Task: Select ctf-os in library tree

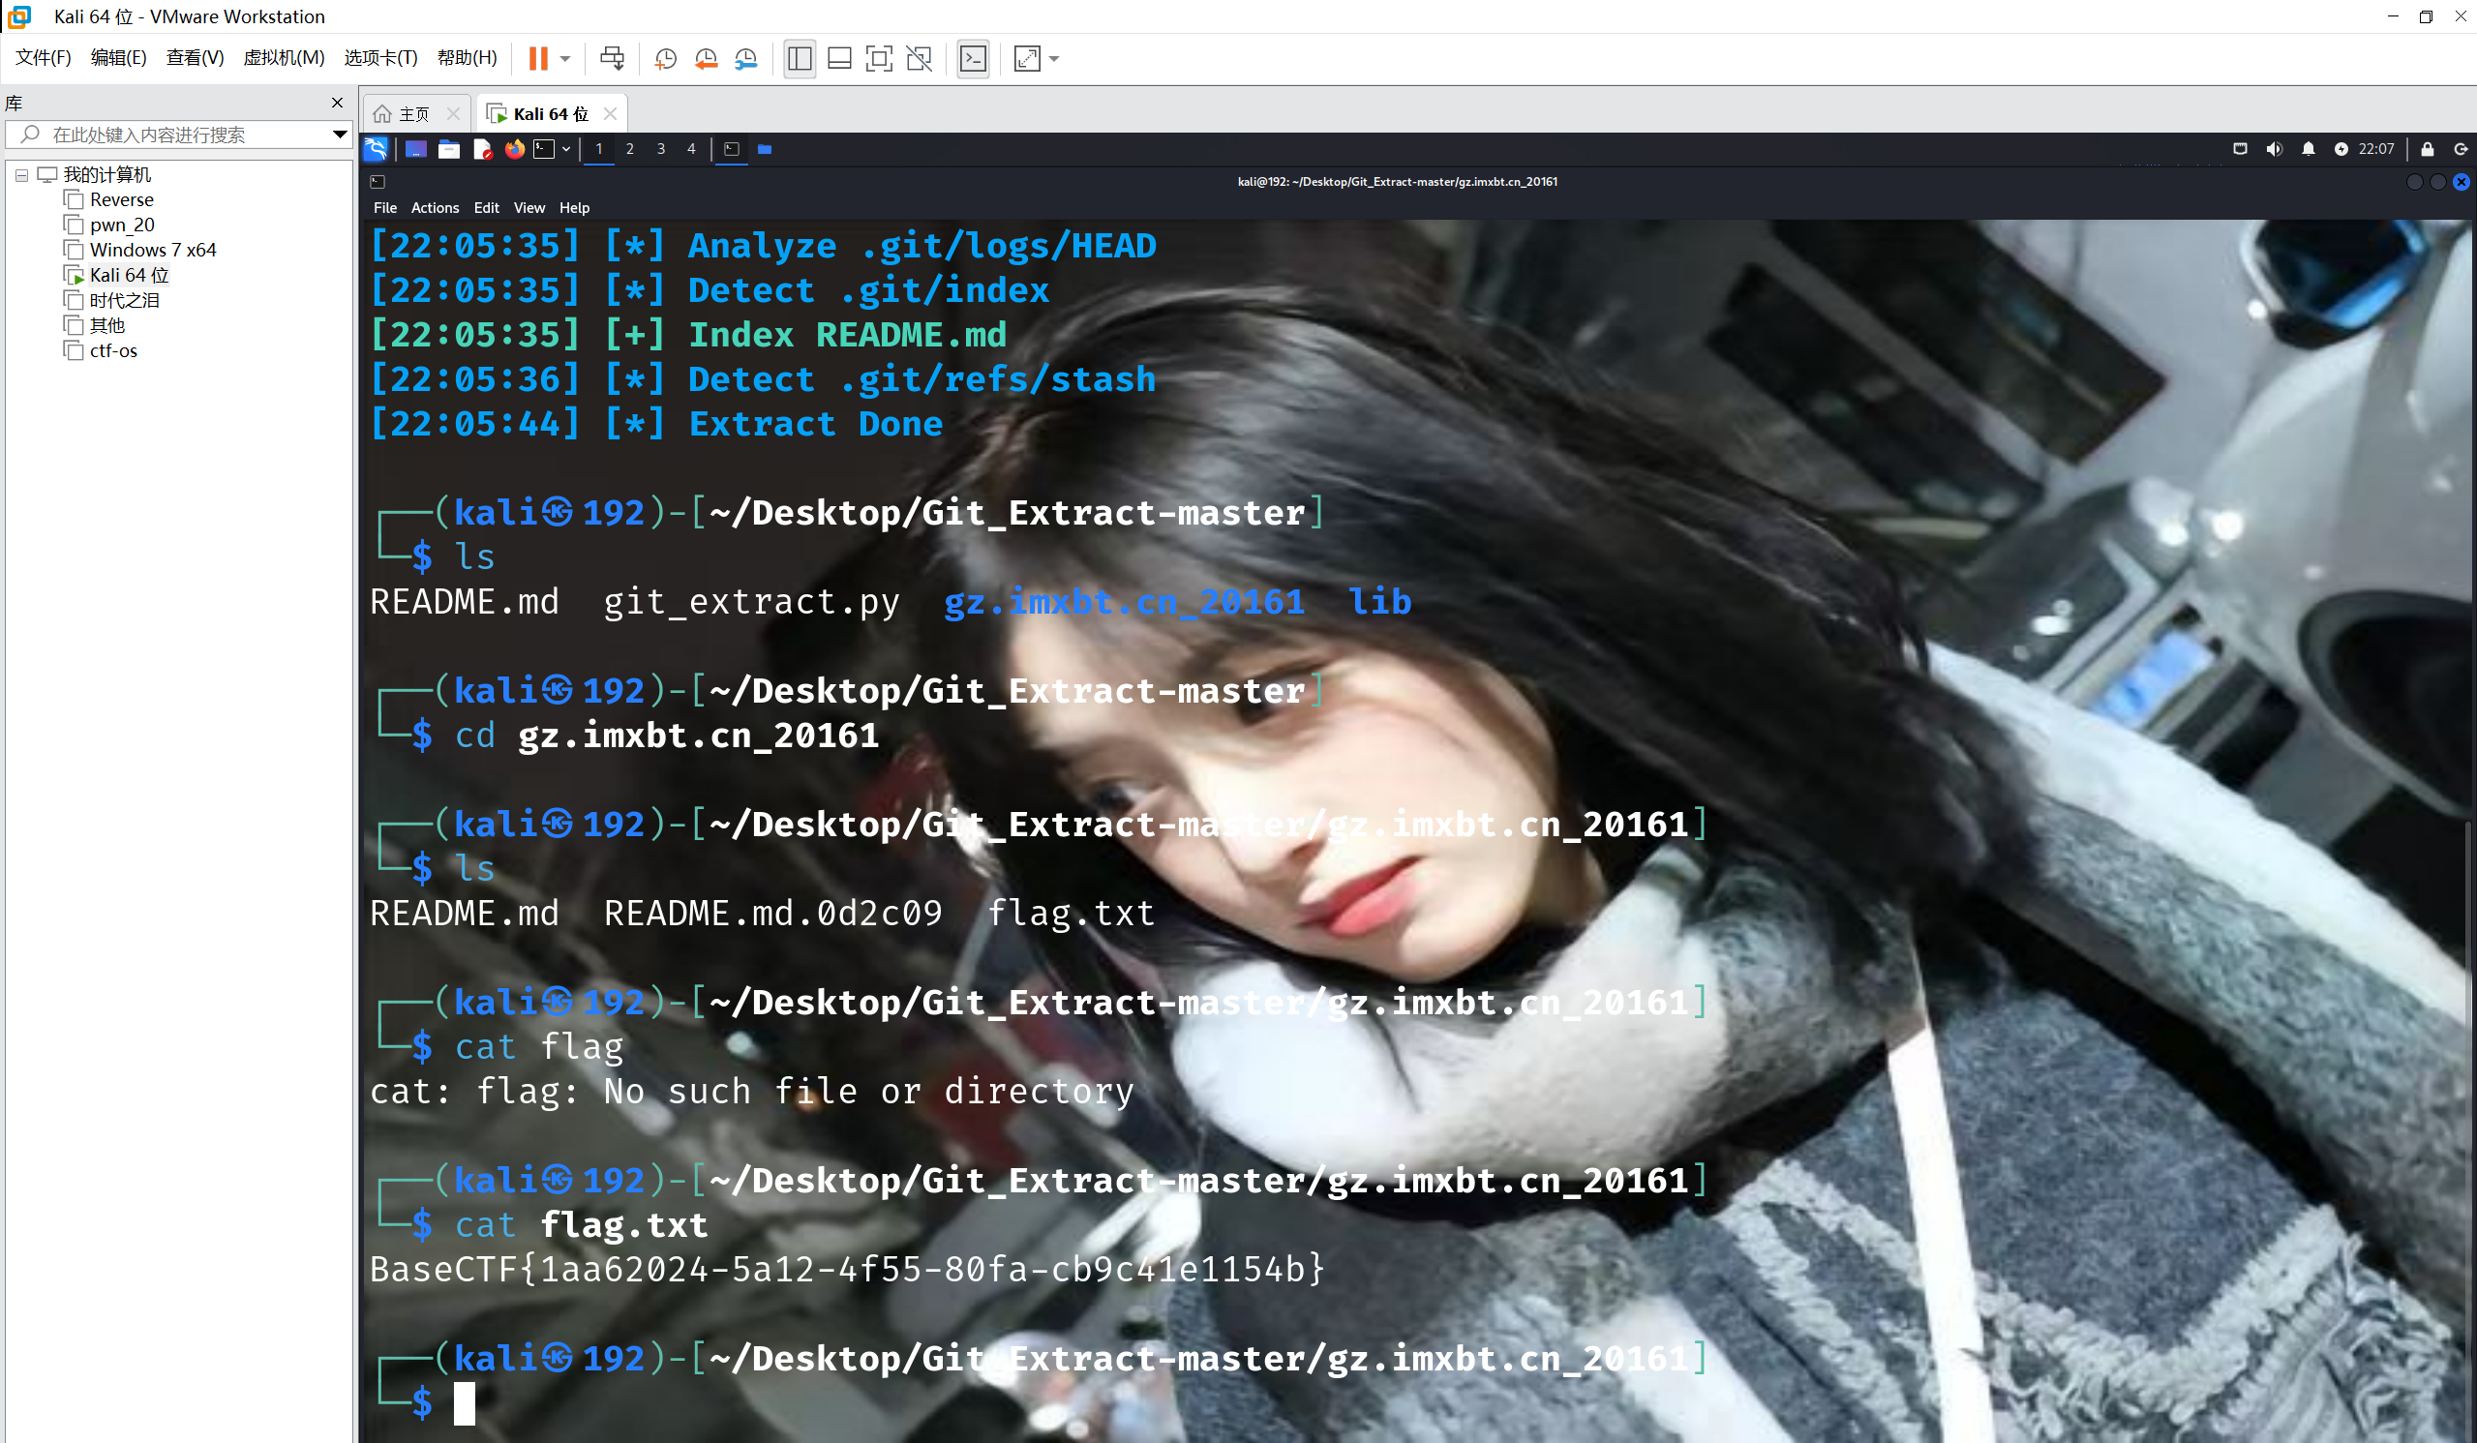Action: point(113,351)
